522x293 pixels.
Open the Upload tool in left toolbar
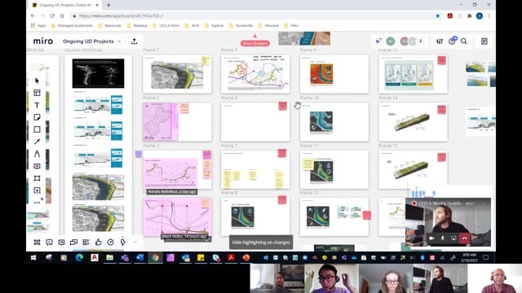(37, 190)
